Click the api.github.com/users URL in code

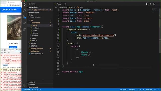[x=98, y=35]
